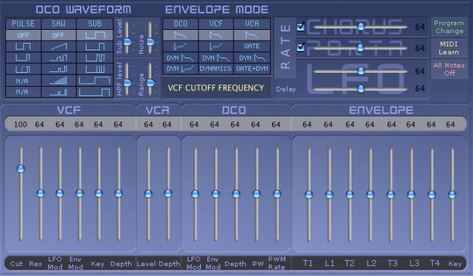Image resolution: width=473 pixels, height=276 pixels.
Task: Click the Sub Level slider handle
Action: (x=128, y=42)
